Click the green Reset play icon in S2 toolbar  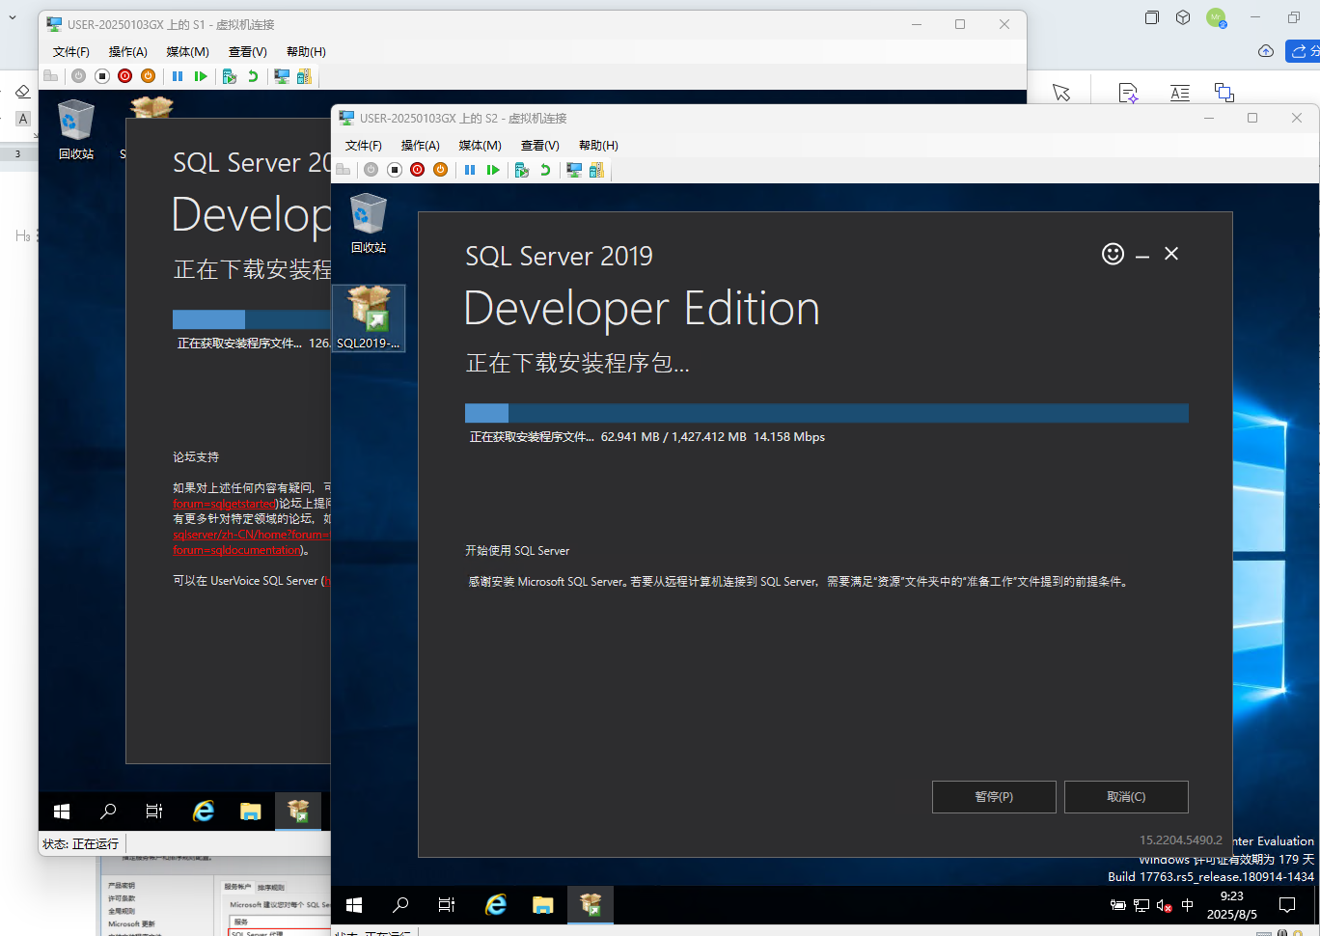(493, 170)
